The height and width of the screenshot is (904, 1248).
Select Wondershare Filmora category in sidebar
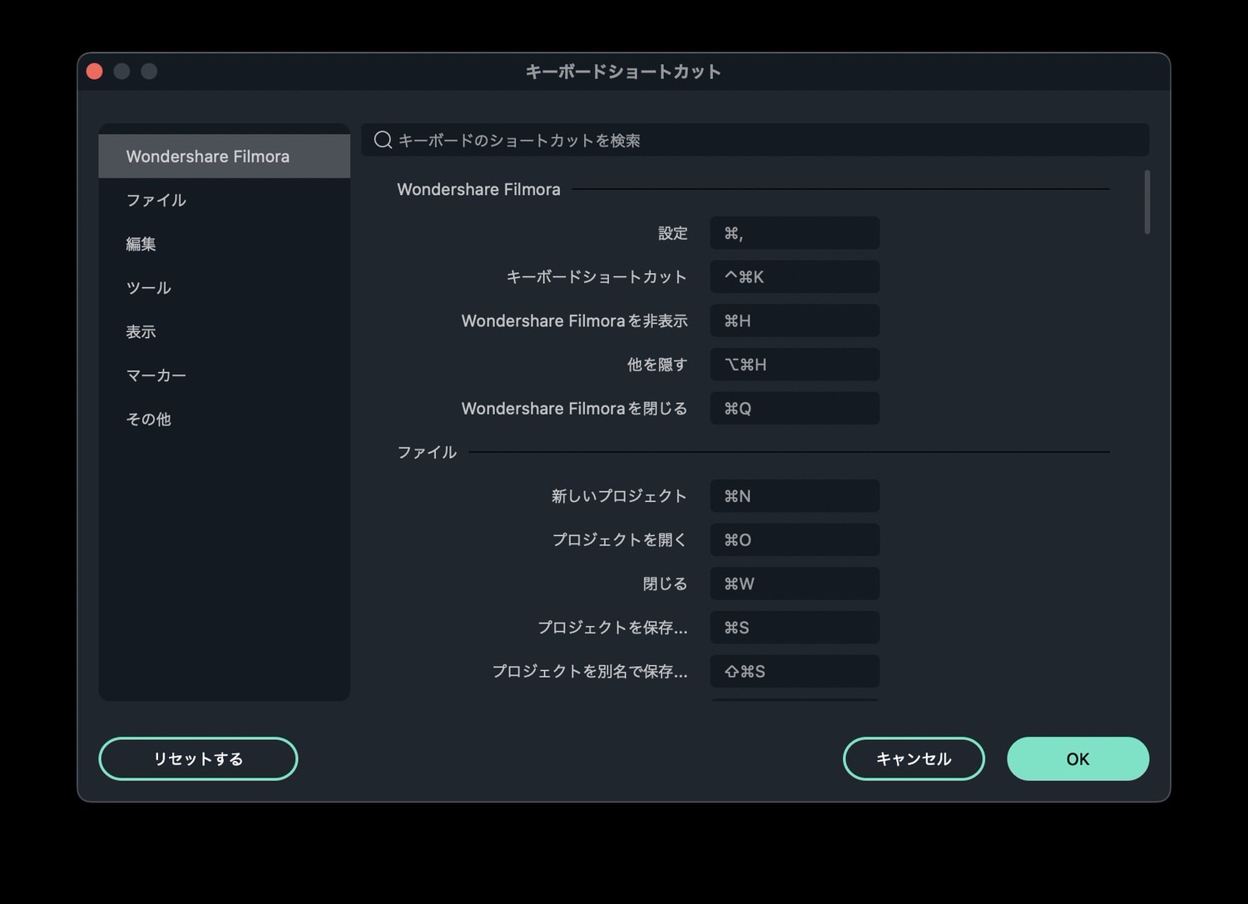pos(224,156)
